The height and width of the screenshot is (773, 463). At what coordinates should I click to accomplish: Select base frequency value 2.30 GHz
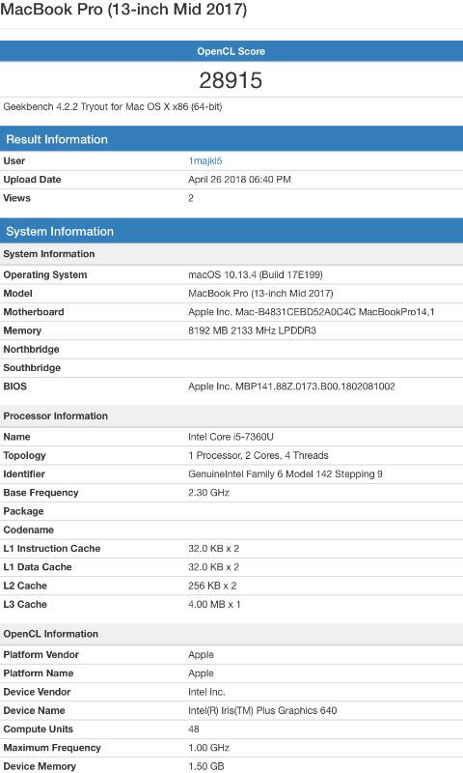pos(208,493)
